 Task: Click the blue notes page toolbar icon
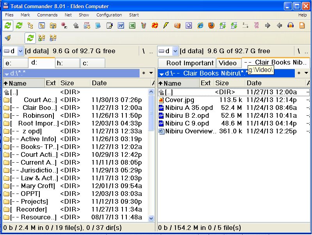(98, 25)
